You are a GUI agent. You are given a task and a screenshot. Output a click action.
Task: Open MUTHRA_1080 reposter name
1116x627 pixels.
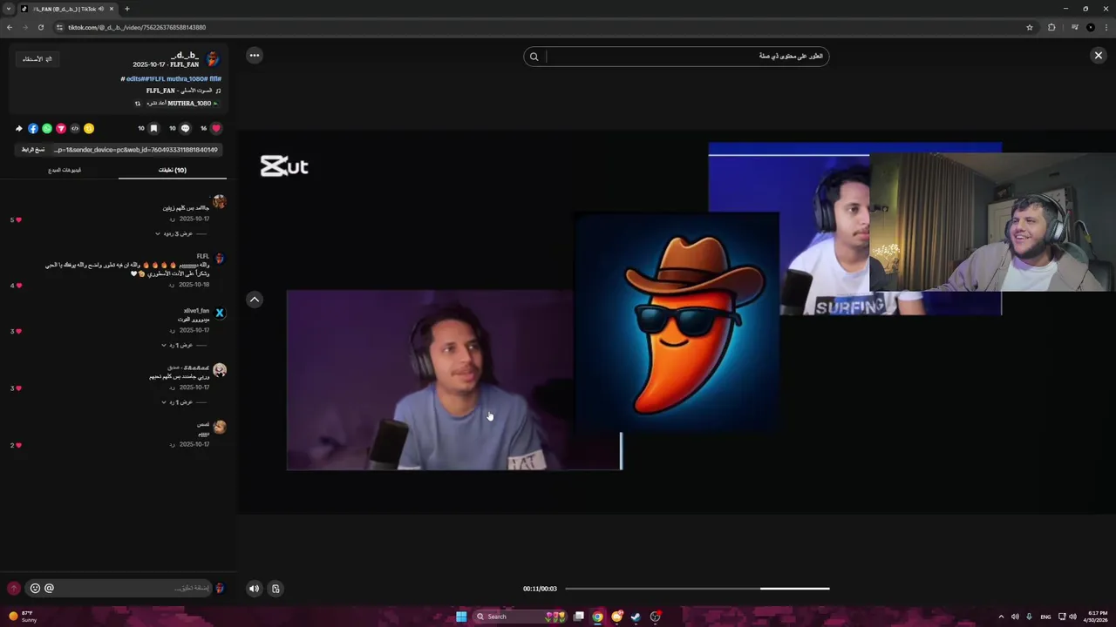click(189, 103)
